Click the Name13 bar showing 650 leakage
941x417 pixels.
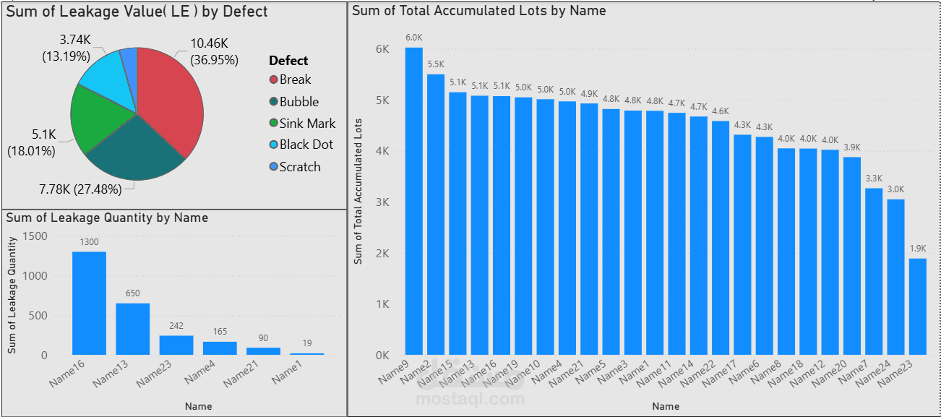[x=133, y=329]
